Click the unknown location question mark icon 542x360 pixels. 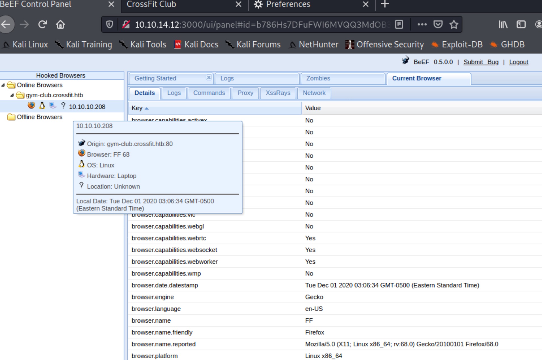(x=63, y=106)
